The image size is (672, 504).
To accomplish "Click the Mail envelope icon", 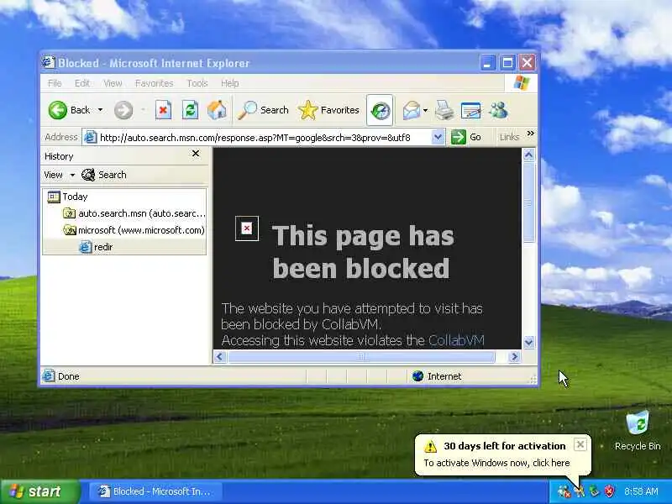I will (412, 110).
